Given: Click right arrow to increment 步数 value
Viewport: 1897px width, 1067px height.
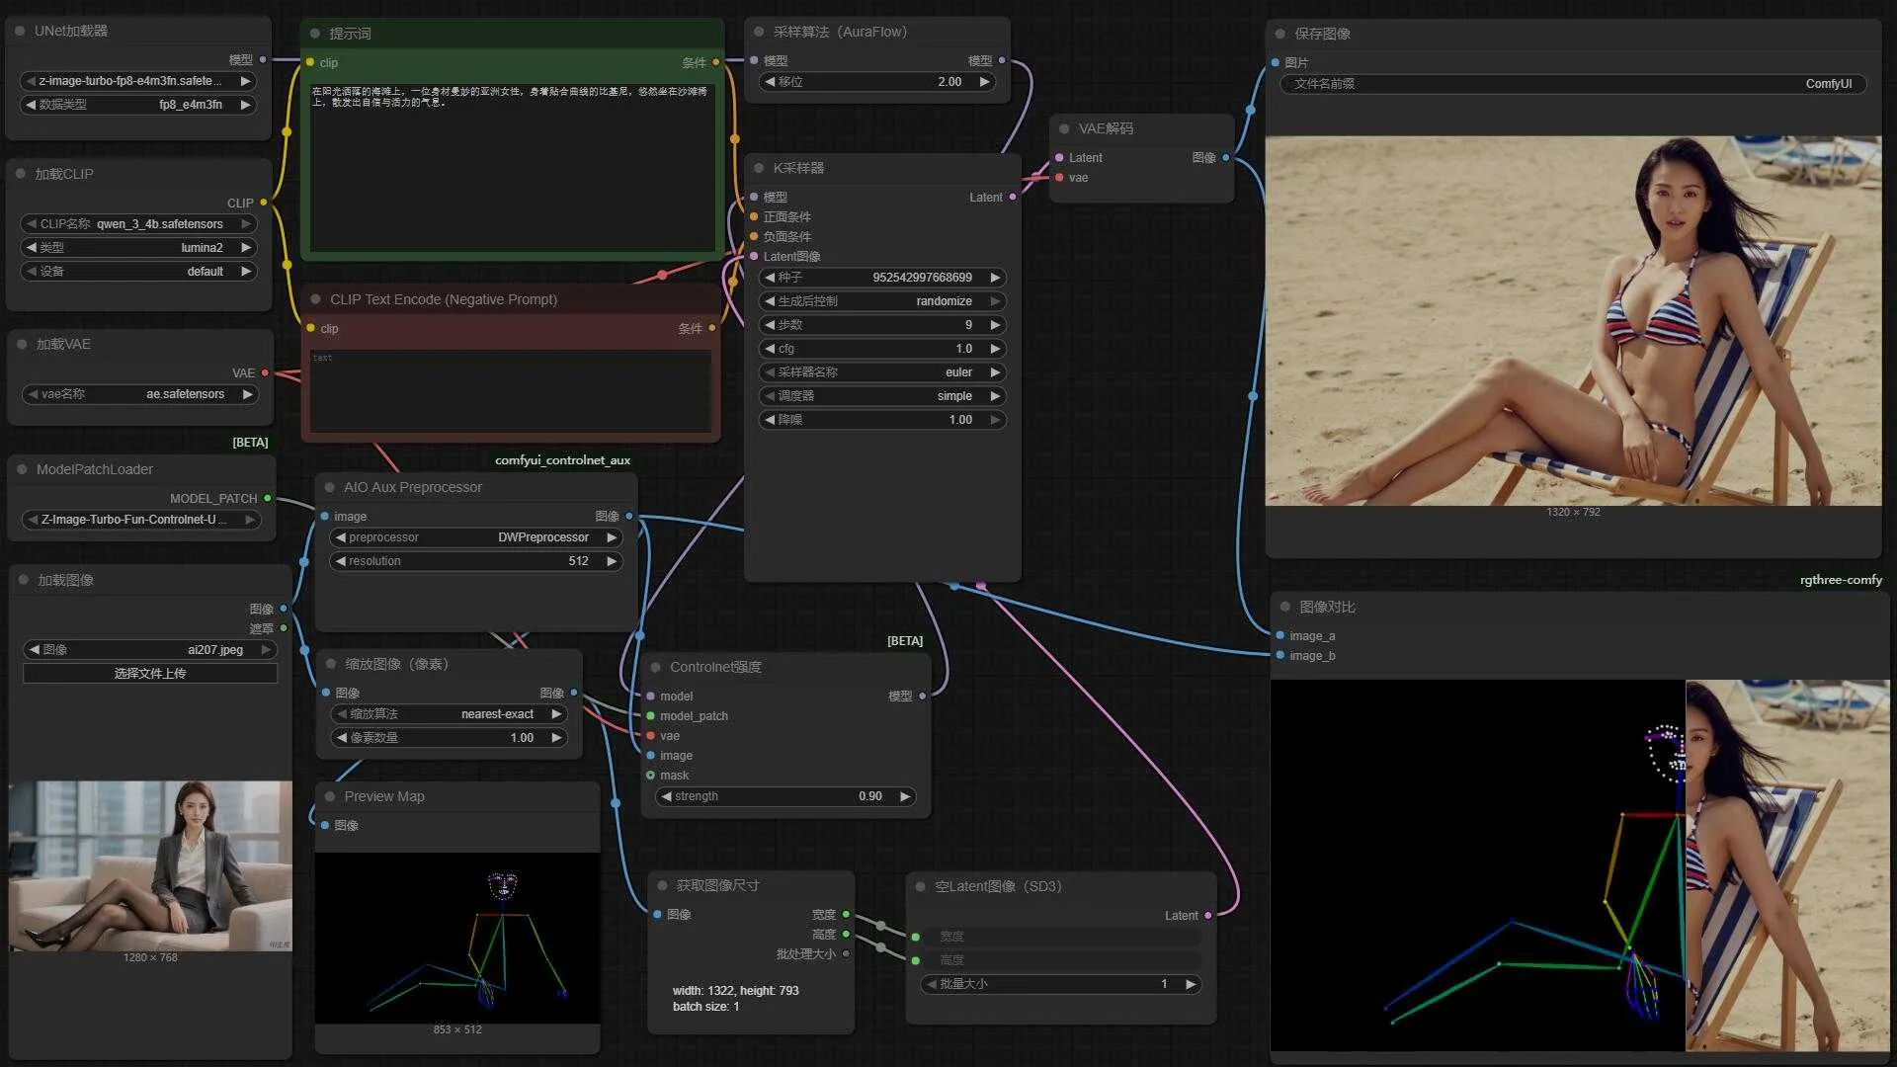Looking at the screenshot, I should (x=995, y=325).
